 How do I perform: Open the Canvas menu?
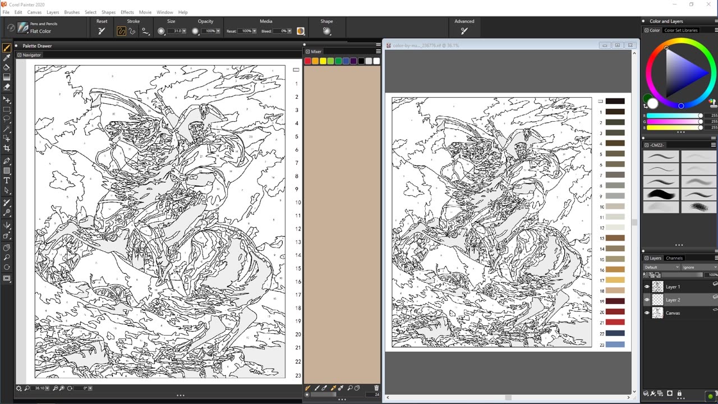pos(34,12)
